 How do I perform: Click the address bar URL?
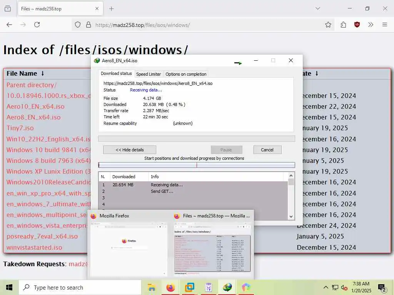coord(142,25)
